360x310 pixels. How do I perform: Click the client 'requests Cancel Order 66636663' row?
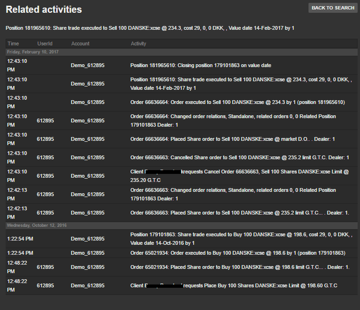[x=239, y=176]
